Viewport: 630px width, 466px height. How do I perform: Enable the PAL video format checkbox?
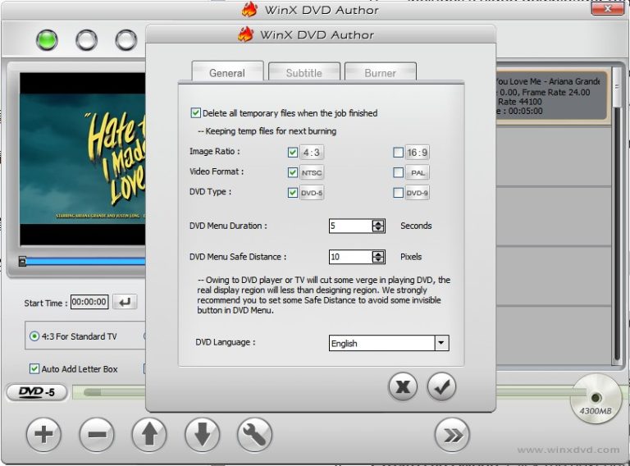(x=398, y=173)
